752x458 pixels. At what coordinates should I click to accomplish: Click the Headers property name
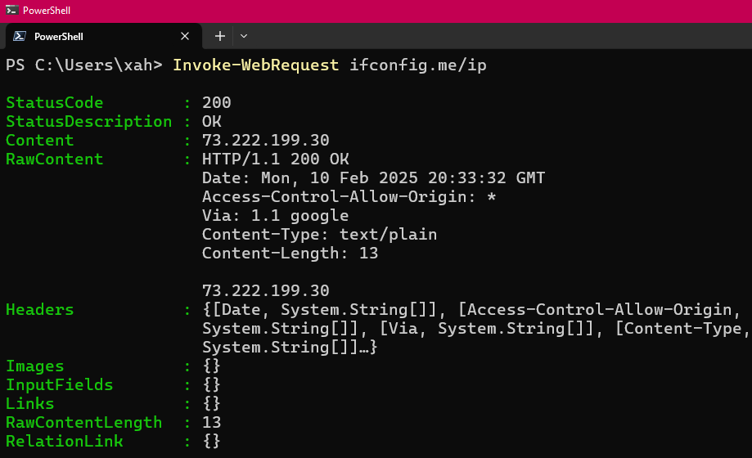39,310
